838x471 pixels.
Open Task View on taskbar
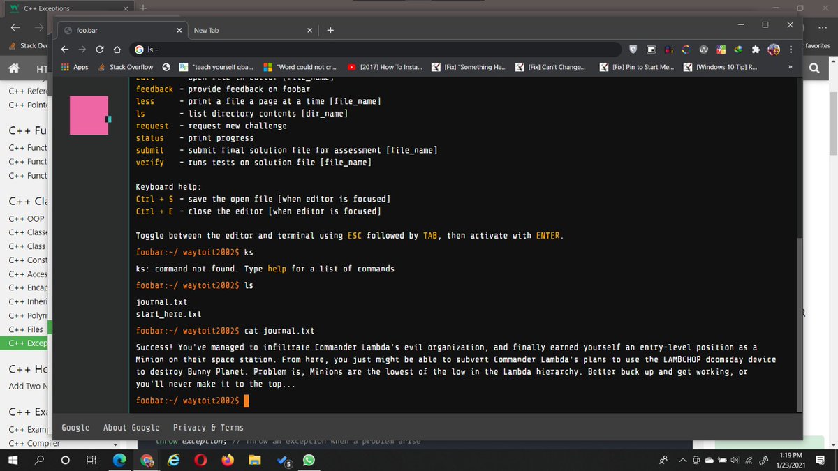(91, 461)
